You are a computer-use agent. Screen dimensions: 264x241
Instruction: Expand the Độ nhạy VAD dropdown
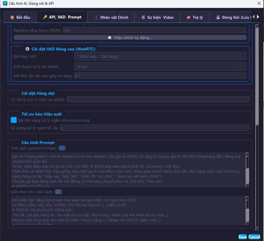(x=243, y=56)
